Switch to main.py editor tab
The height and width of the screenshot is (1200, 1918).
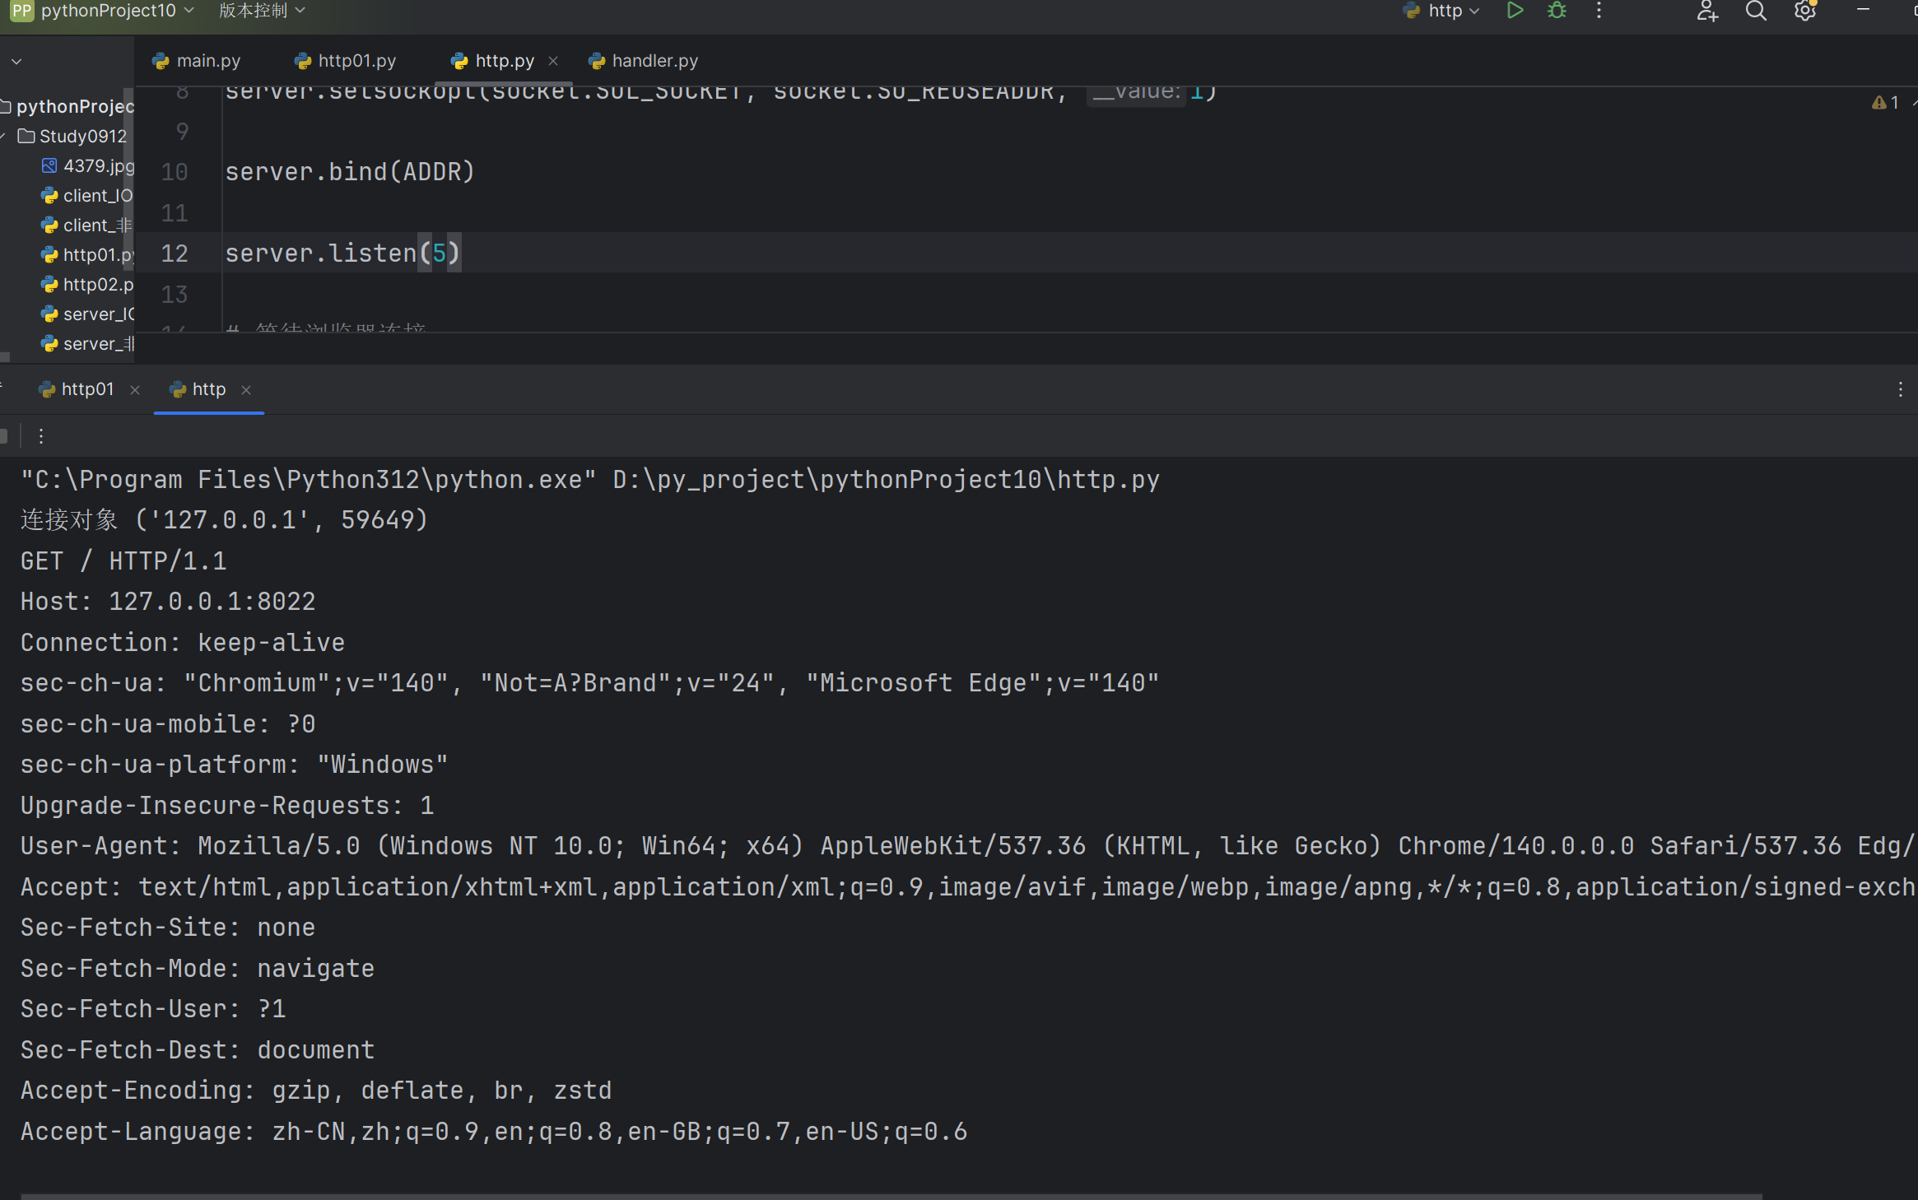(x=197, y=61)
